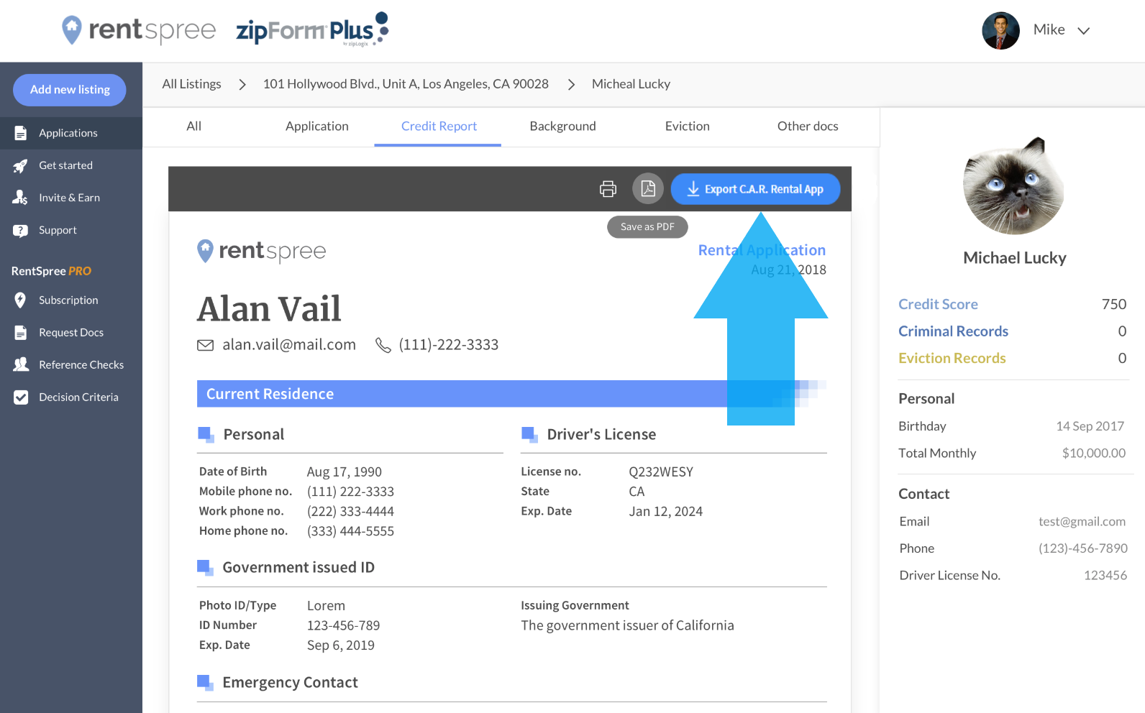Click the Alan Vail applicant name
Screen dimensions: 1145x713
click(269, 309)
